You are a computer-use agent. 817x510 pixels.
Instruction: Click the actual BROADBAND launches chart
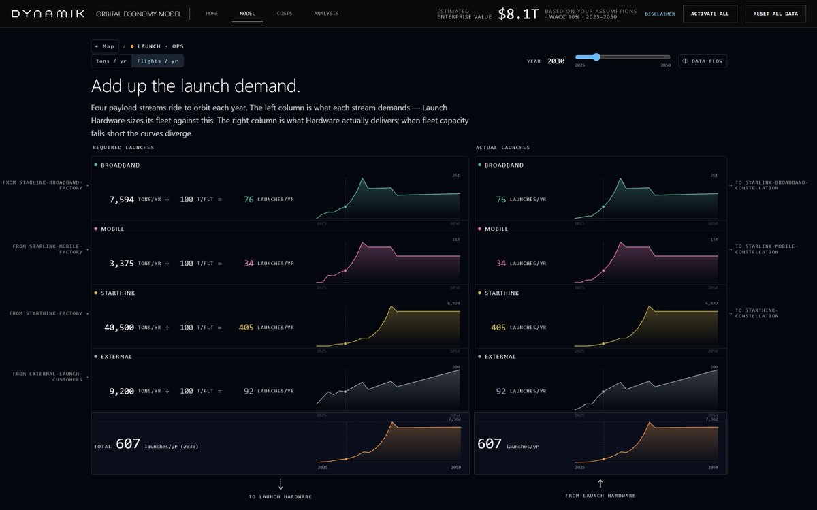click(646, 197)
